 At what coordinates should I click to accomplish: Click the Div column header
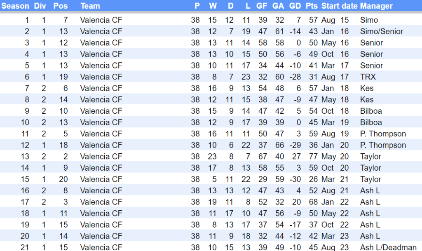(40, 6)
